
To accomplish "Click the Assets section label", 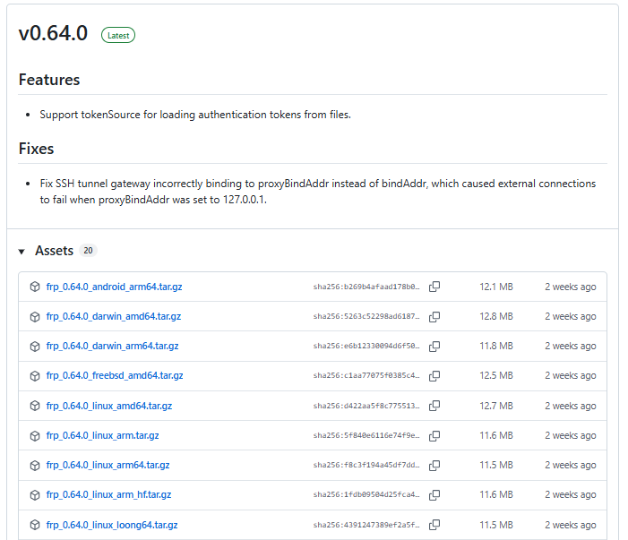I will 54,251.
